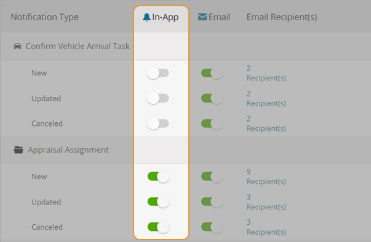
Task: Open 3 Recipient(s) link for Appraisal Canceled
Action: coord(266,227)
